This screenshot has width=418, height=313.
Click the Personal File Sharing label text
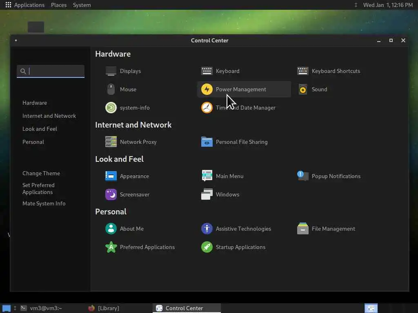[242, 142]
